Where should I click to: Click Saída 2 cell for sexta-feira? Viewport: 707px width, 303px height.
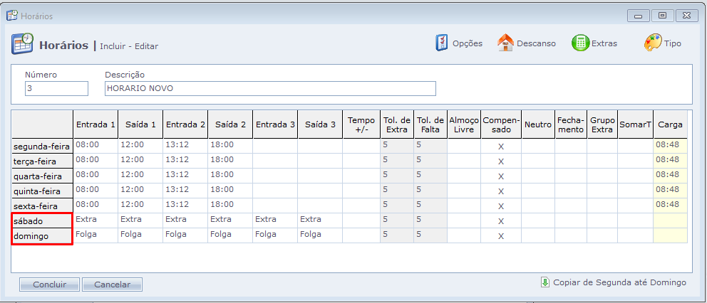click(229, 205)
